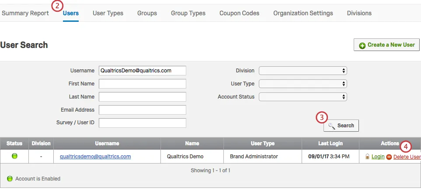This screenshot has width=421, height=191.
Task: Go to the Coupon Codes tab
Action: tap(239, 13)
